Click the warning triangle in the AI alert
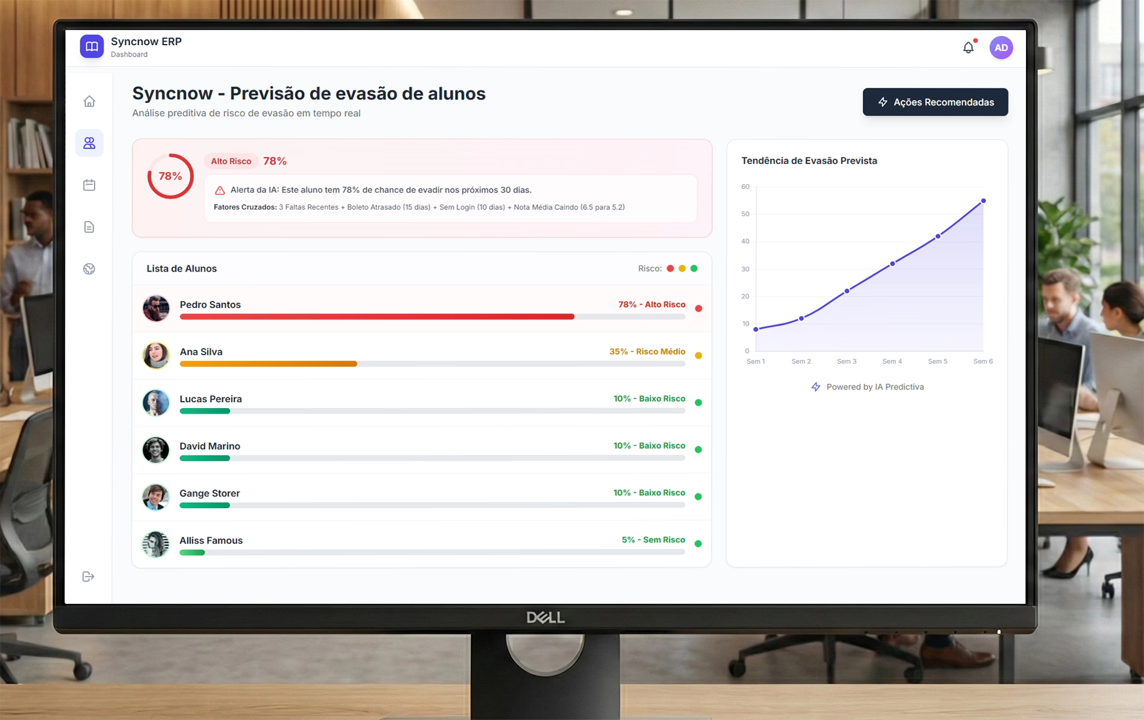Viewport: 1144px width, 720px height. click(x=220, y=190)
